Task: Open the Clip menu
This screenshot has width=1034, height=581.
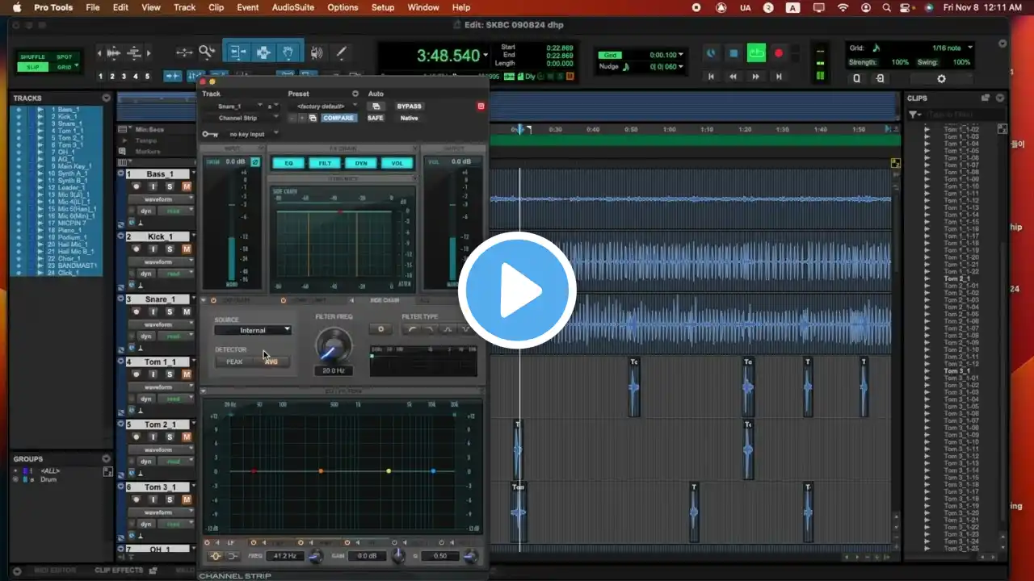Action: (x=216, y=7)
